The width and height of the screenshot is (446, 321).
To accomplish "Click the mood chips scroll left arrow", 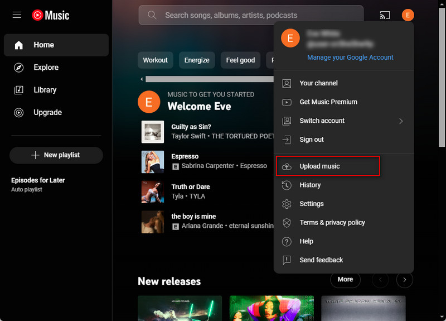I will click(x=142, y=79).
